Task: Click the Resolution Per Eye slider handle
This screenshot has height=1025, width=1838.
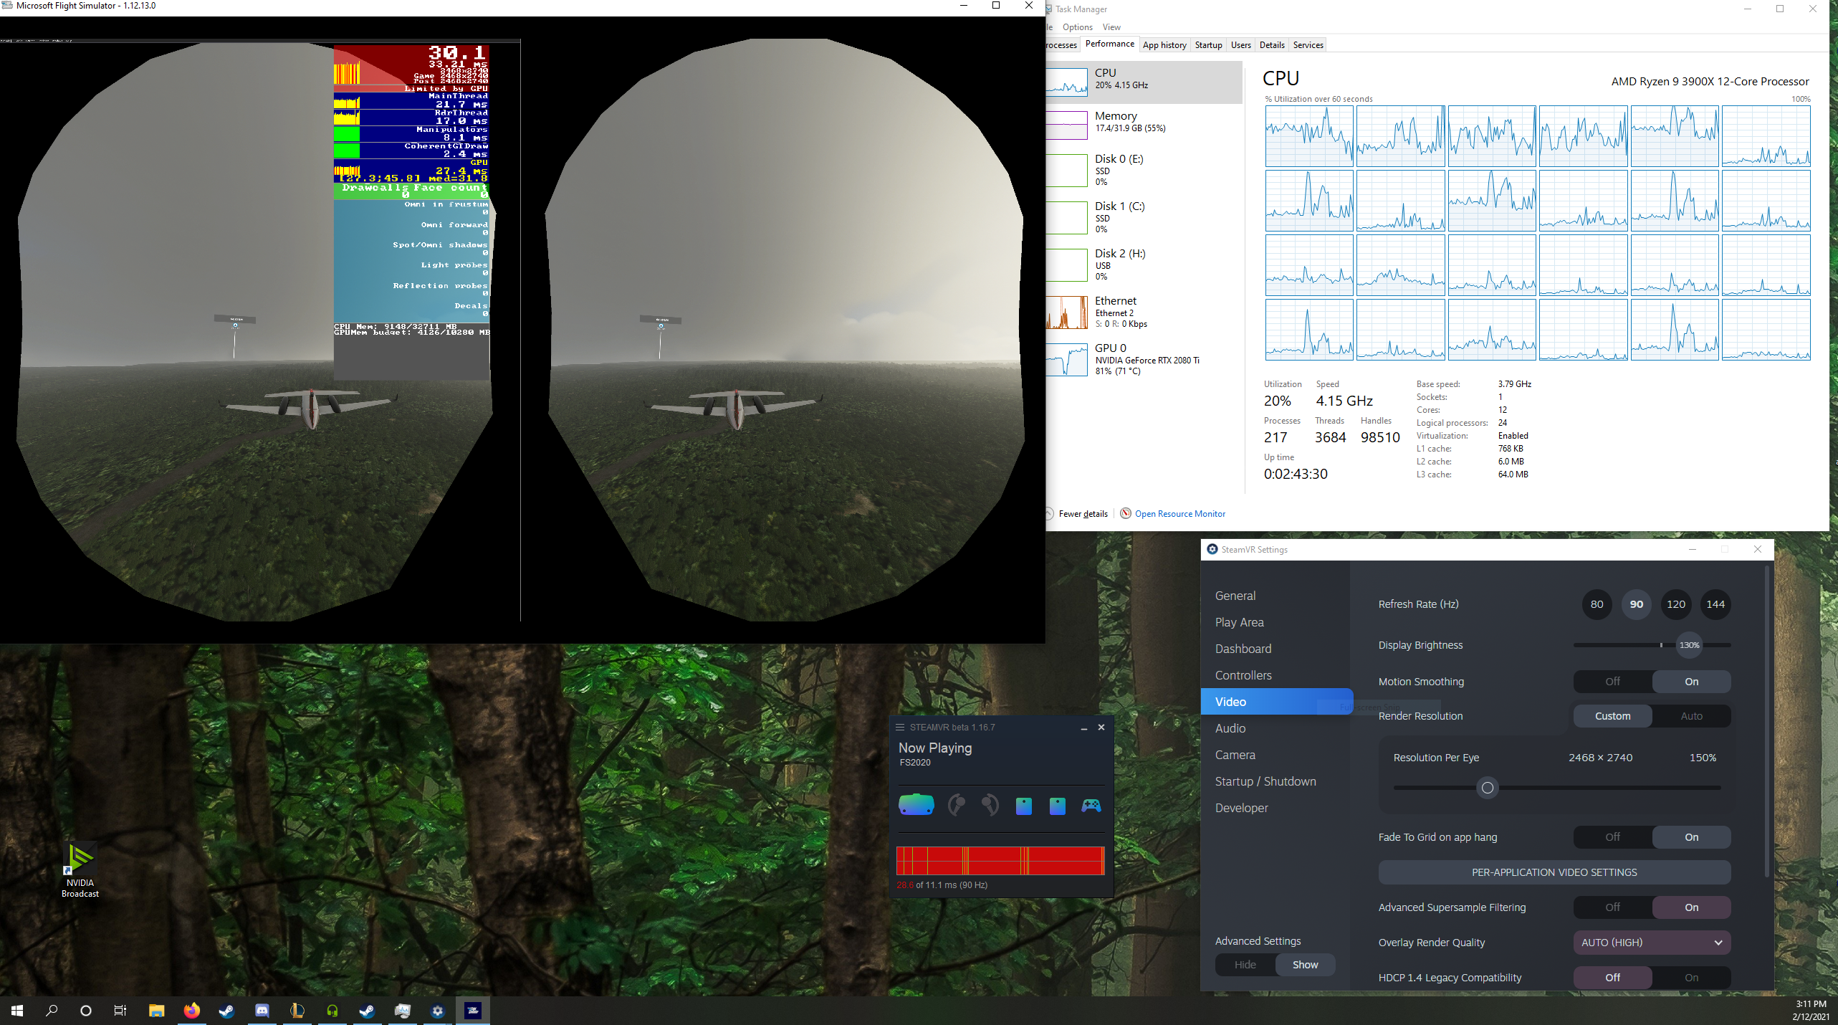Action: point(1488,788)
